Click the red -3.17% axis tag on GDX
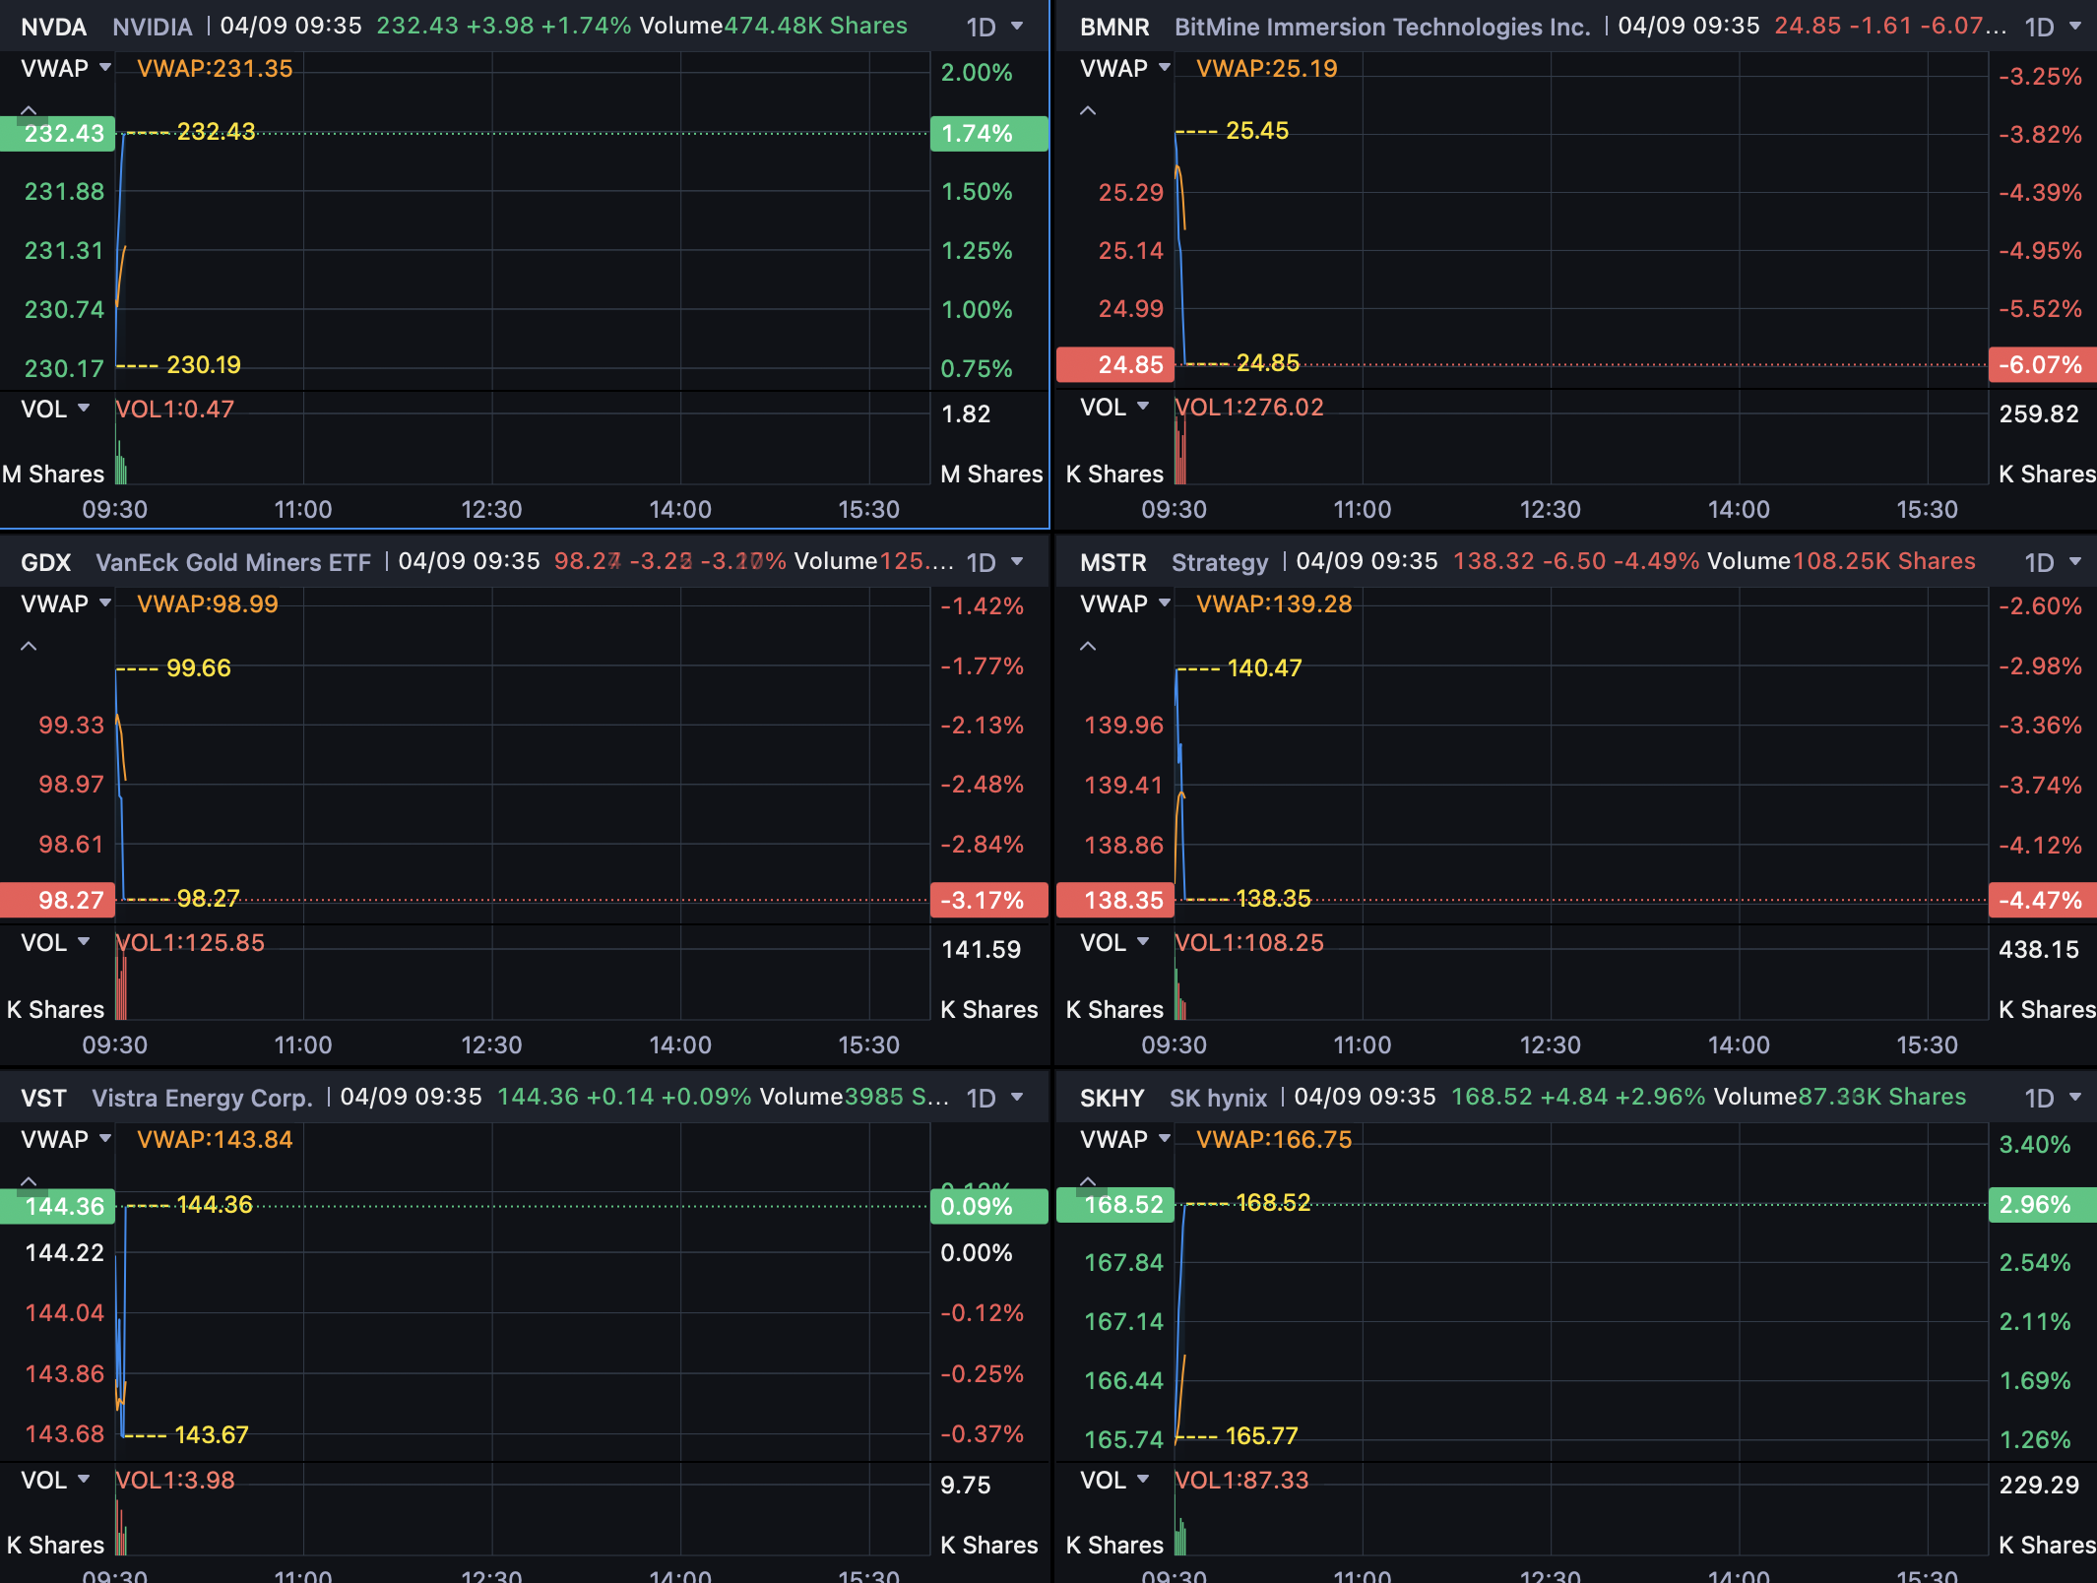Image resolution: width=2097 pixels, height=1583 pixels. click(988, 900)
